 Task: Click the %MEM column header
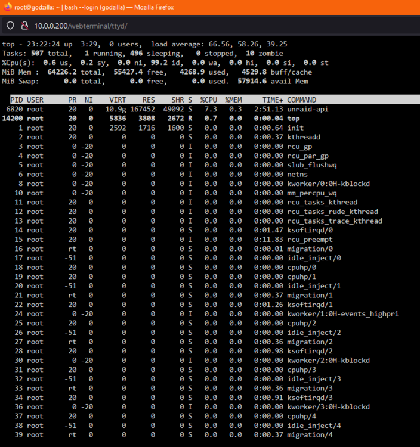233,100
